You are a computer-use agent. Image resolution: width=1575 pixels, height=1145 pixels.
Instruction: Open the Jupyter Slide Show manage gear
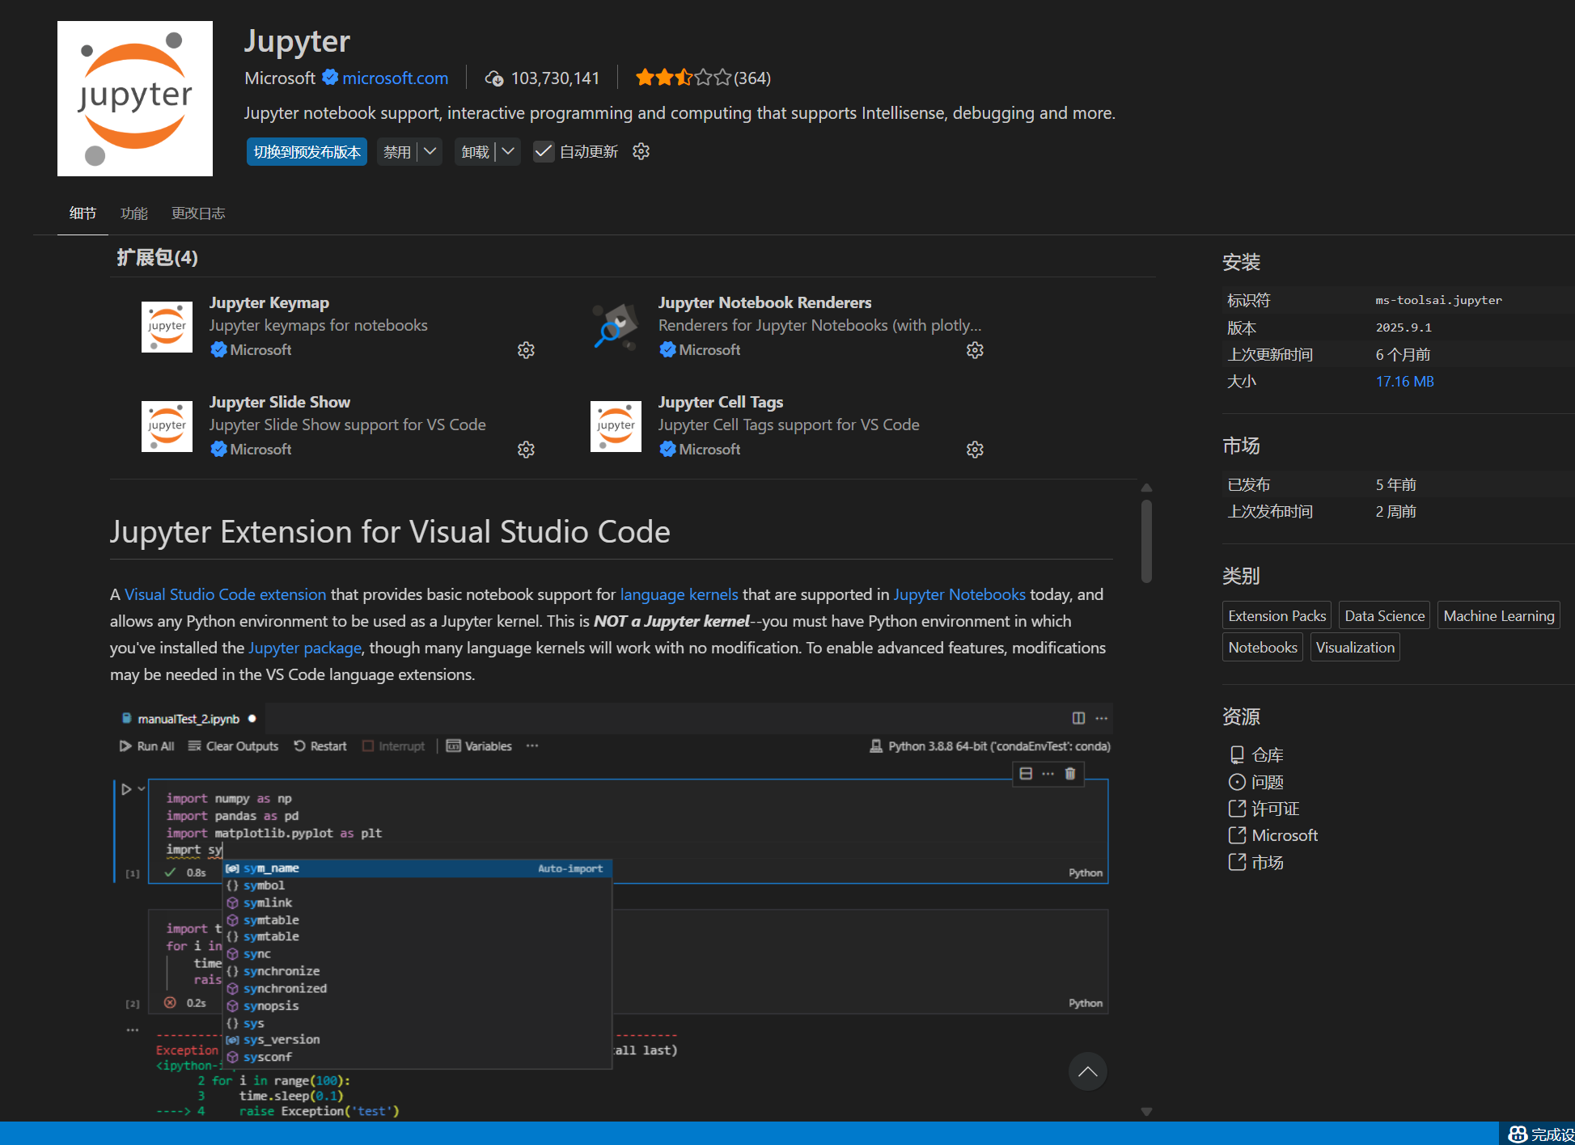526,450
